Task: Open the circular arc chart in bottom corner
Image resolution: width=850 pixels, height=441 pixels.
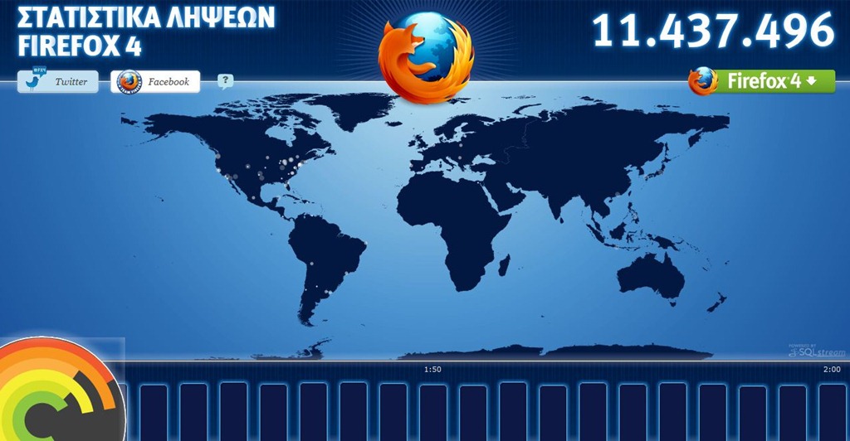Action: tap(61, 390)
